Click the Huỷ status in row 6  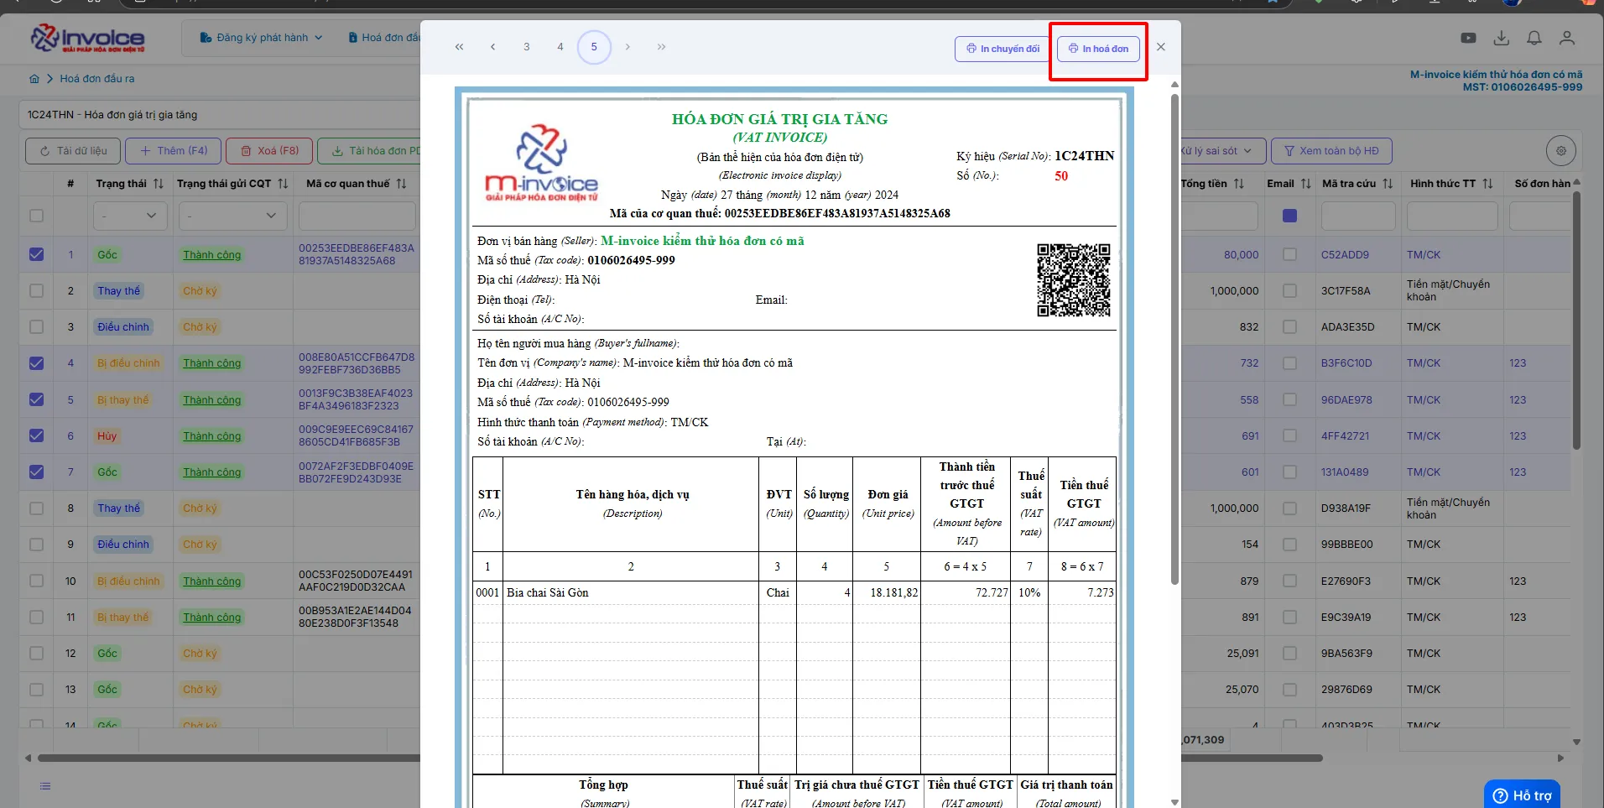coord(107,436)
